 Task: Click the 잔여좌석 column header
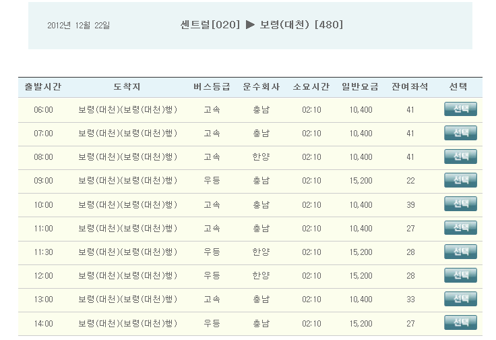coord(410,86)
